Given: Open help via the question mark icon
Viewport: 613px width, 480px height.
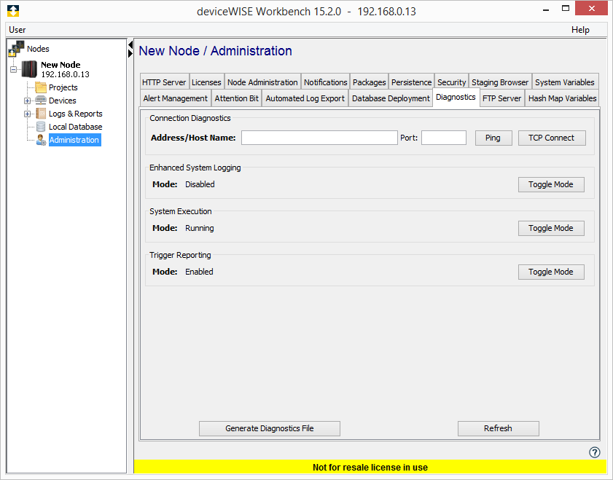Looking at the screenshot, I should coord(594,452).
